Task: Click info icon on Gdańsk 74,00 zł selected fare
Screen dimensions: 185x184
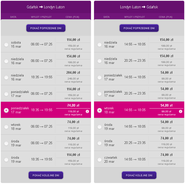Action: pos(87,112)
